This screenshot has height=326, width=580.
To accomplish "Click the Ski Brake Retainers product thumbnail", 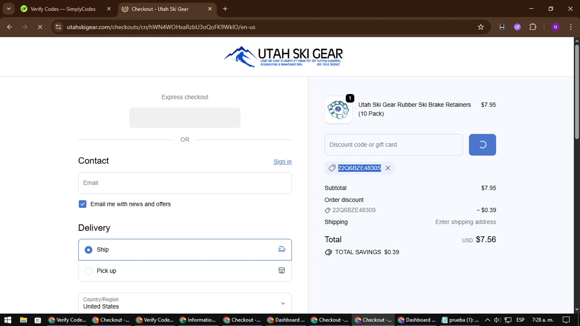I will [338, 110].
